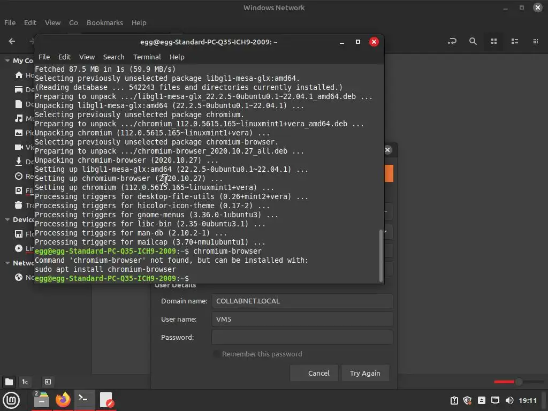Click the Password input field
This screenshot has width=548, height=411.
302,337
